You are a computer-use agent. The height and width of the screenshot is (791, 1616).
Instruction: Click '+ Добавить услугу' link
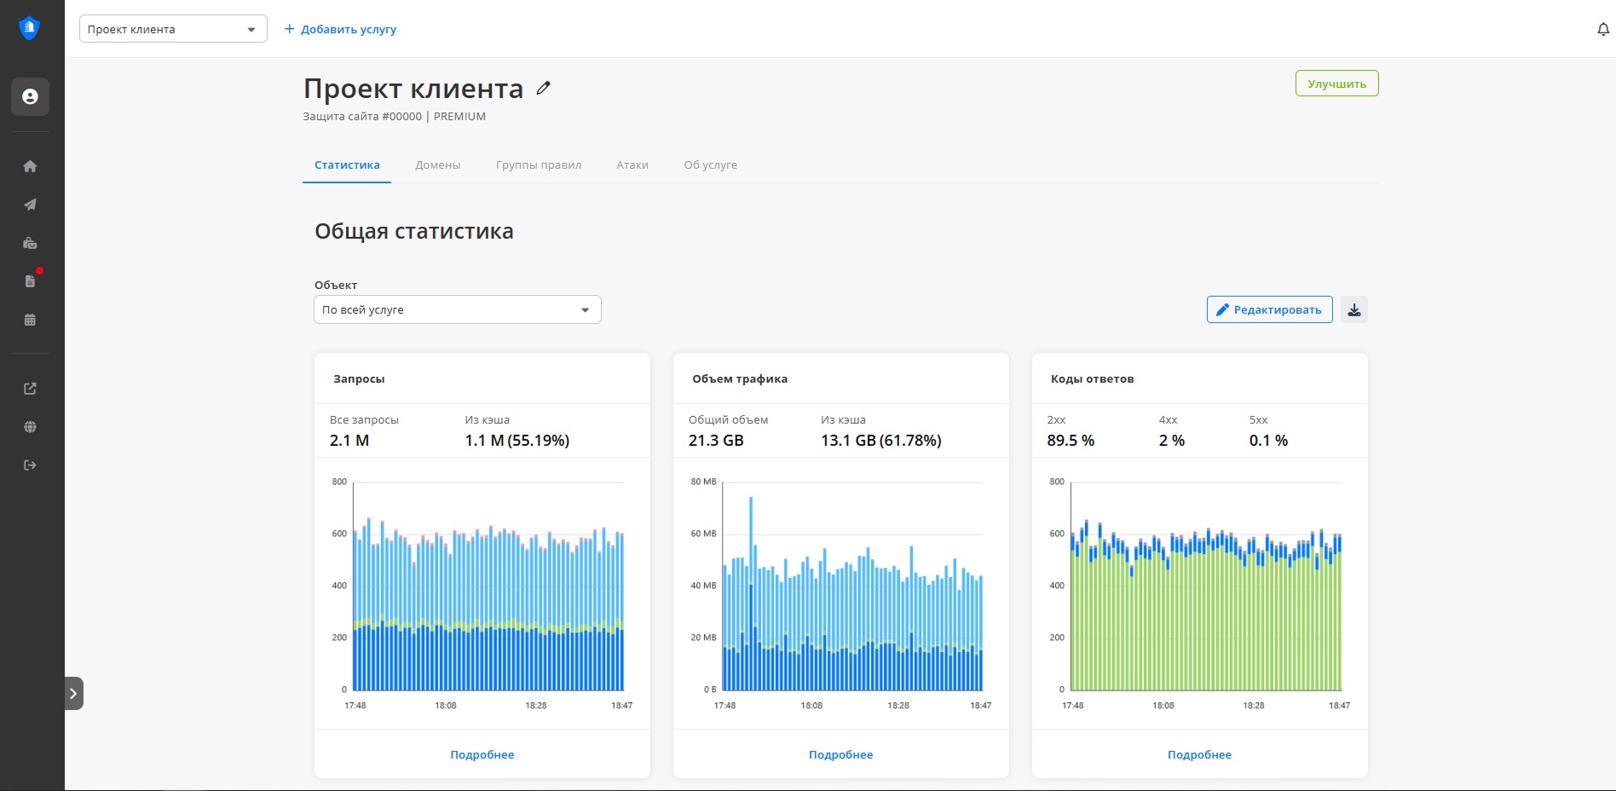[340, 29]
